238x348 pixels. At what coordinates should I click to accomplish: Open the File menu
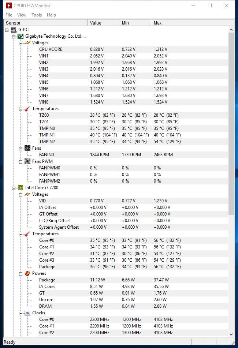[9, 15]
